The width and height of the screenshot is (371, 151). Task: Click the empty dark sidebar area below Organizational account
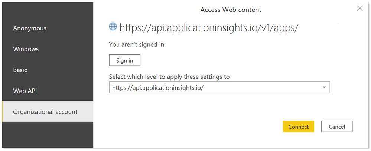tap(47, 134)
